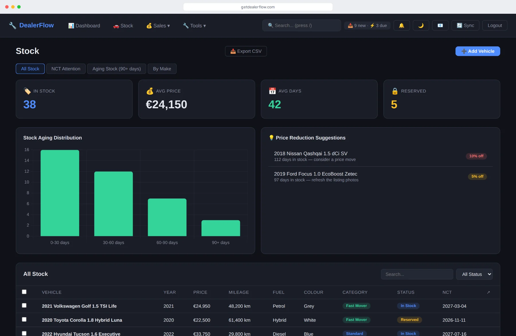The width and height of the screenshot is (516, 336).
Task: Click the Reserved lock icon
Action: (x=395, y=91)
